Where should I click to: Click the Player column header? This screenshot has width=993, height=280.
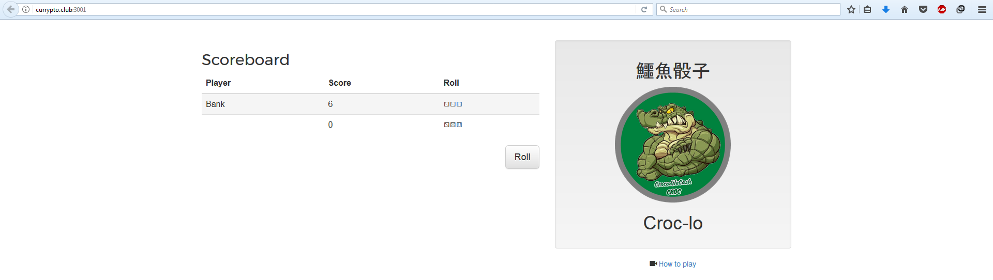click(218, 83)
